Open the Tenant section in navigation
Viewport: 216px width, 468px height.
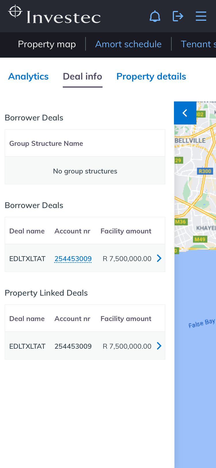click(x=198, y=44)
